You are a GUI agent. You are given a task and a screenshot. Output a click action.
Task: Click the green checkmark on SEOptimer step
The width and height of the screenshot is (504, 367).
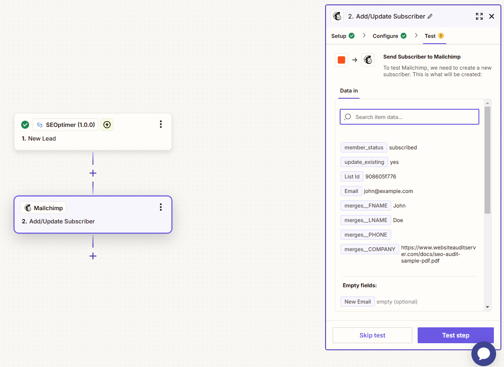tap(25, 125)
